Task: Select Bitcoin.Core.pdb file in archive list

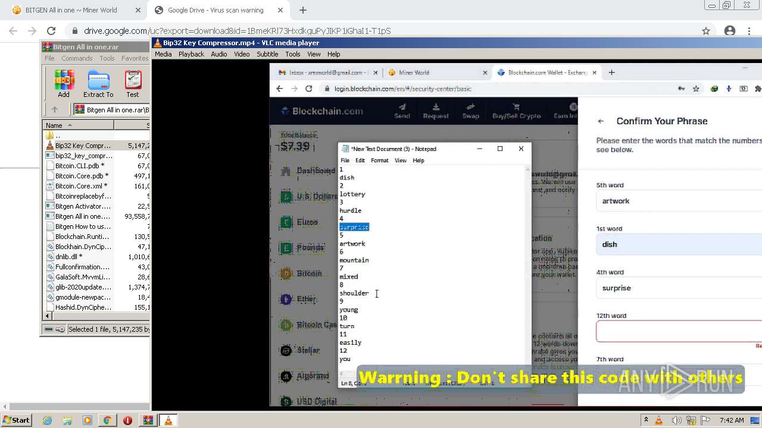Action: click(97, 176)
